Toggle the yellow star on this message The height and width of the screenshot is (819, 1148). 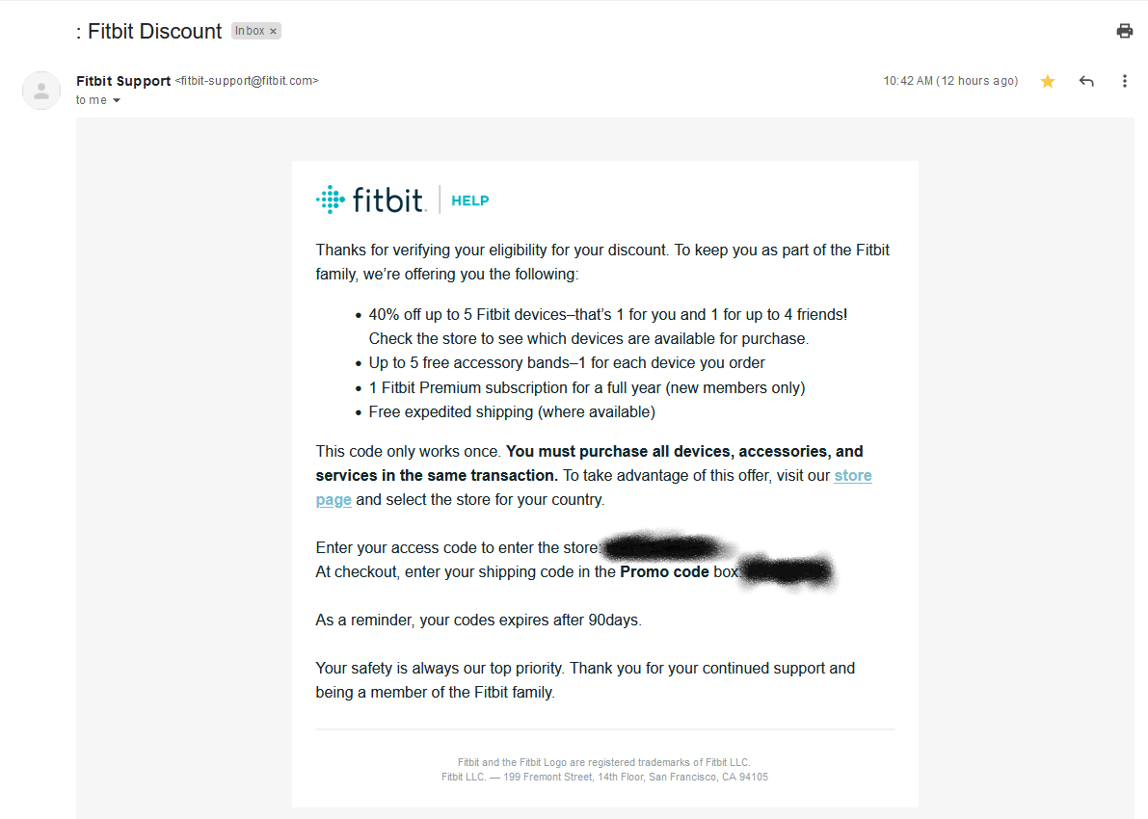click(1048, 81)
